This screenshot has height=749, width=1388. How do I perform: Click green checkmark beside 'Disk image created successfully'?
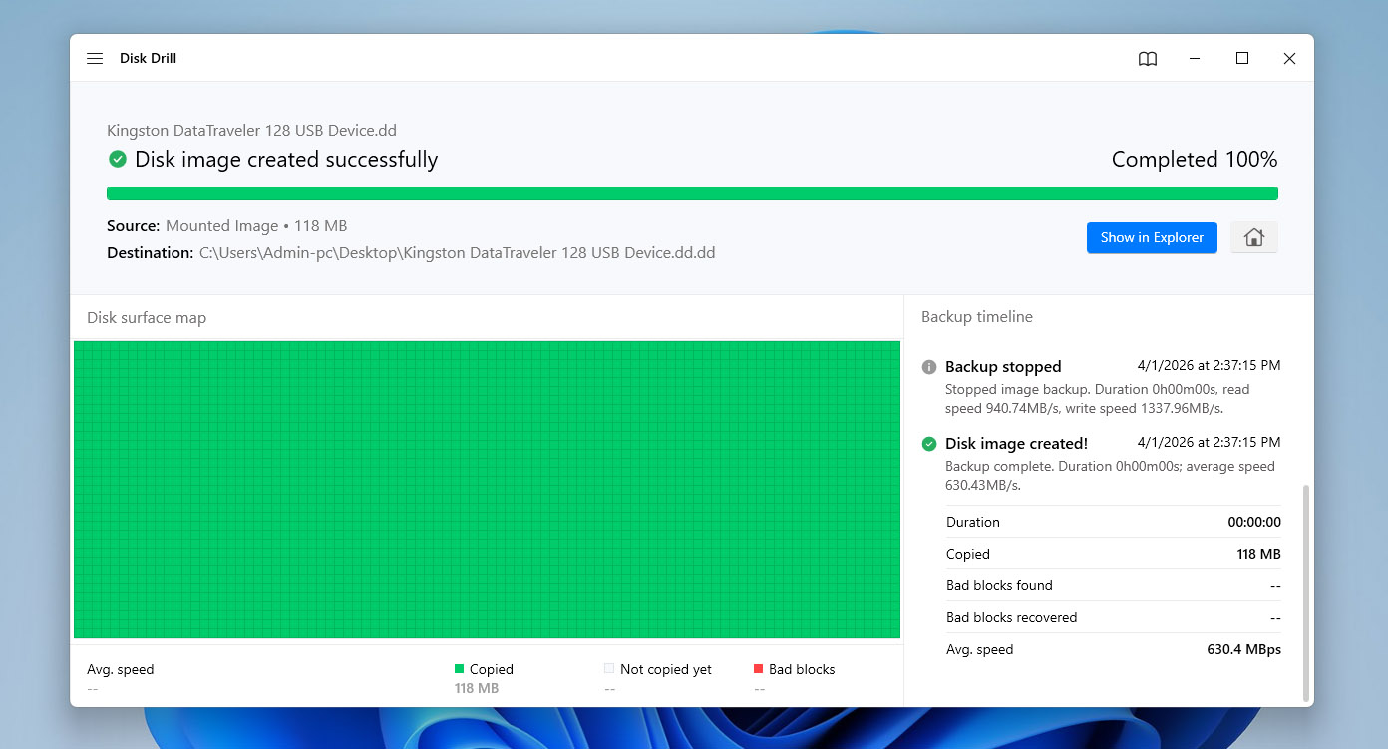point(118,159)
